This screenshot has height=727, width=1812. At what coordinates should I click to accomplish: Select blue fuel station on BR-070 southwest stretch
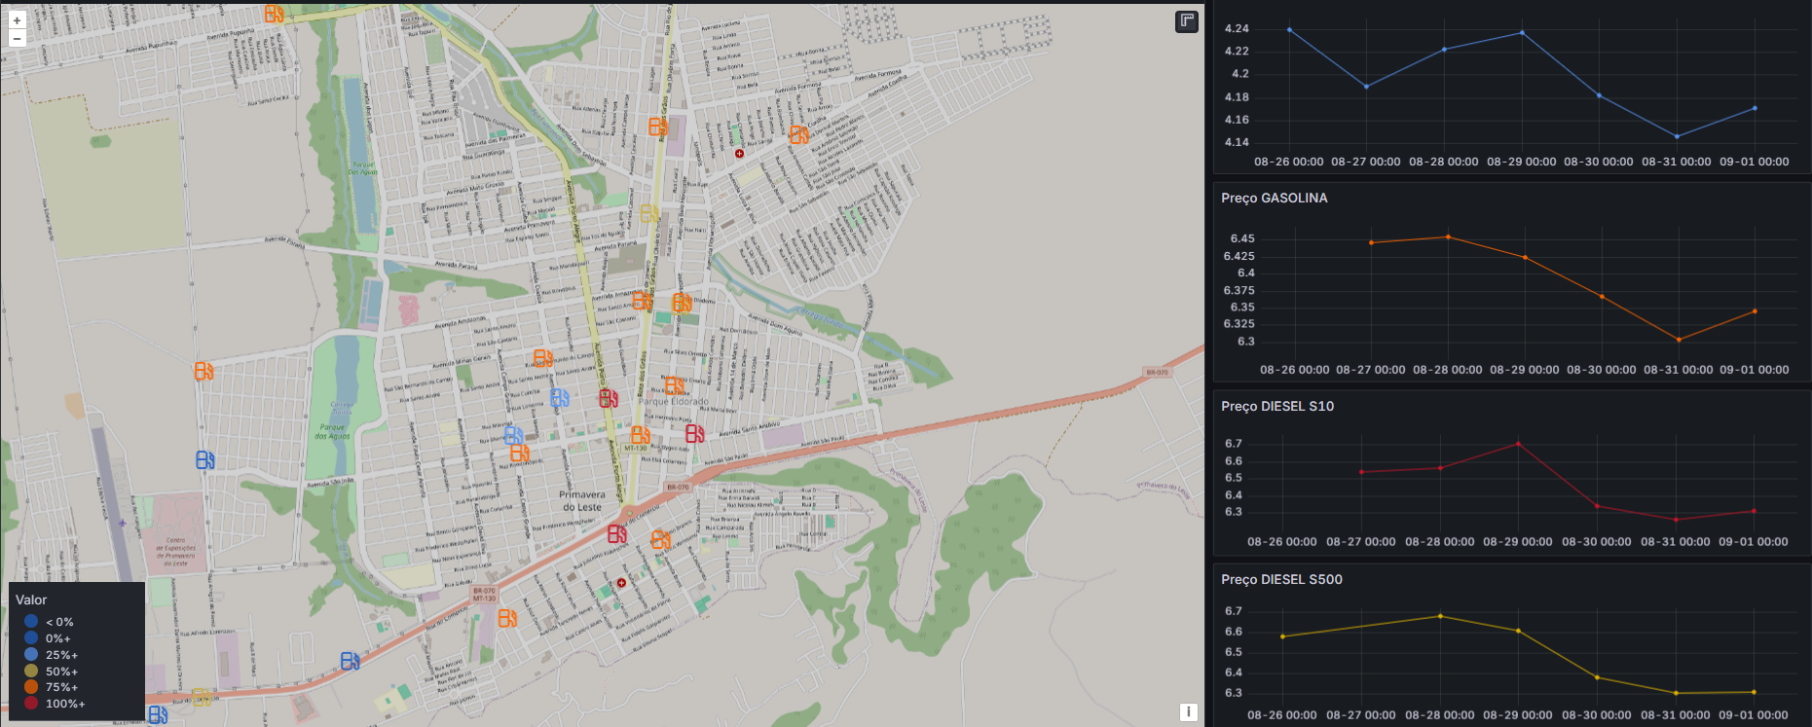tap(351, 661)
